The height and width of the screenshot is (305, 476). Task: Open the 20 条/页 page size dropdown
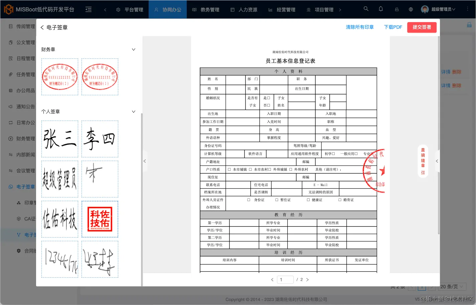click(x=452, y=287)
